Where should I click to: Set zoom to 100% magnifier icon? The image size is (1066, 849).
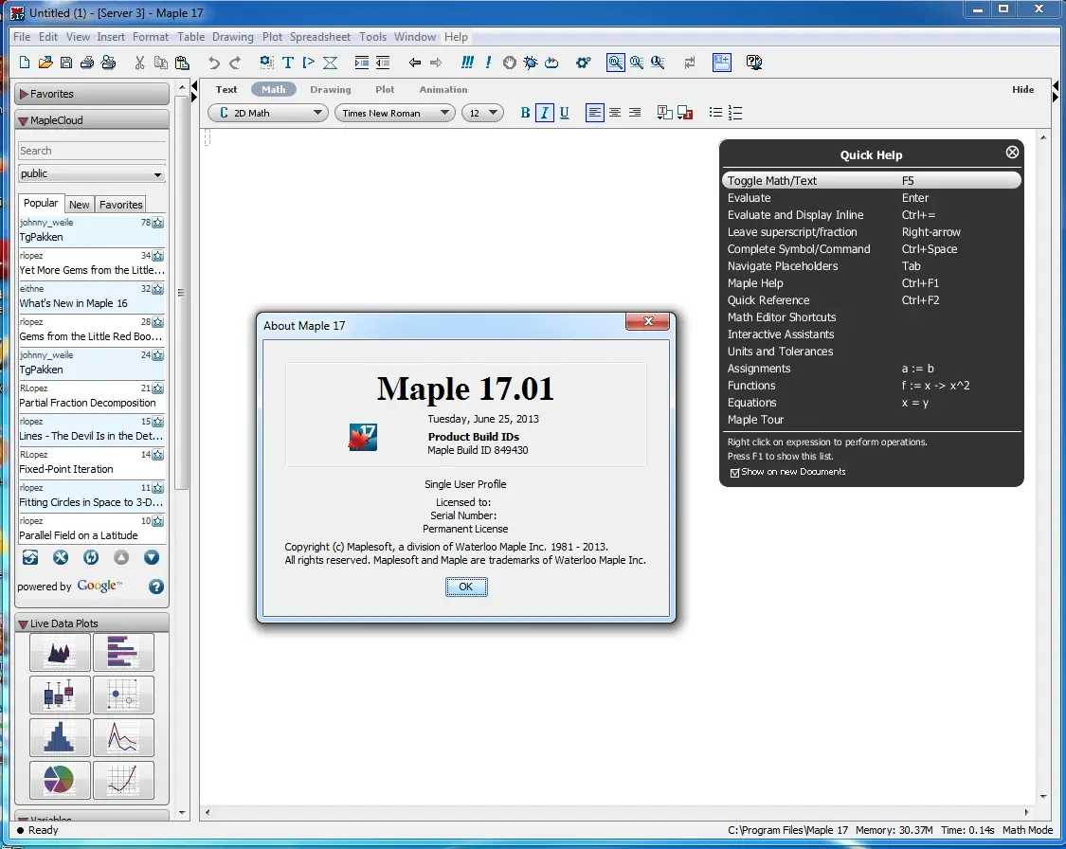(x=615, y=63)
